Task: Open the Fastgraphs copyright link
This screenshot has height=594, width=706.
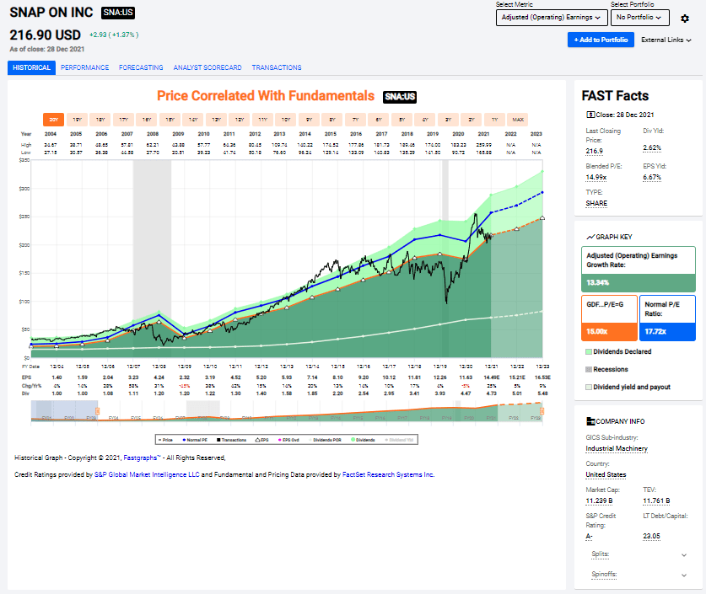Action: click(142, 458)
